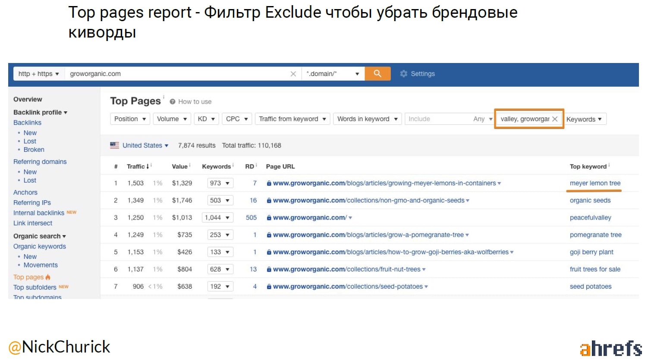Click the info icon next to Top keyword
This screenshot has width=648, height=362.
click(x=609, y=165)
